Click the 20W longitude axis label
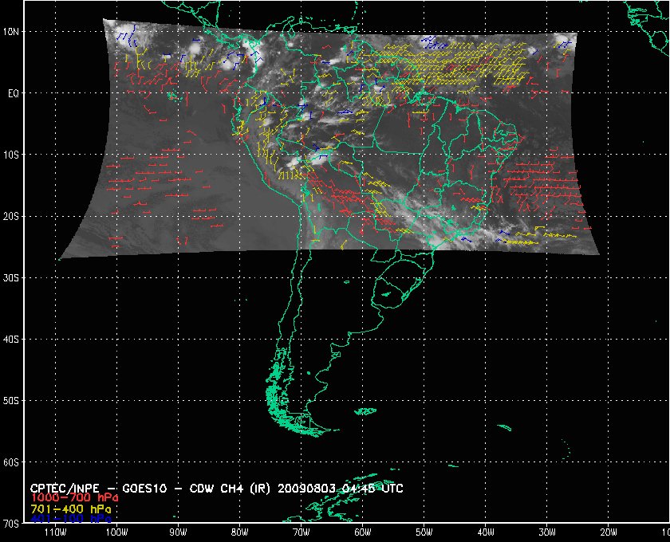 pyautogui.click(x=608, y=532)
